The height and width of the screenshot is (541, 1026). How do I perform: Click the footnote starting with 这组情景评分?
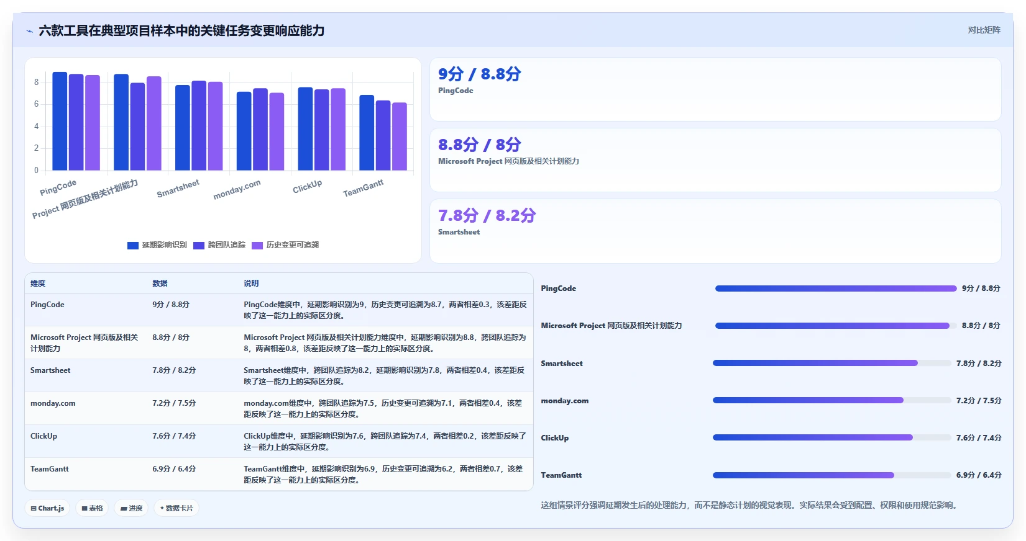tap(749, 506)
